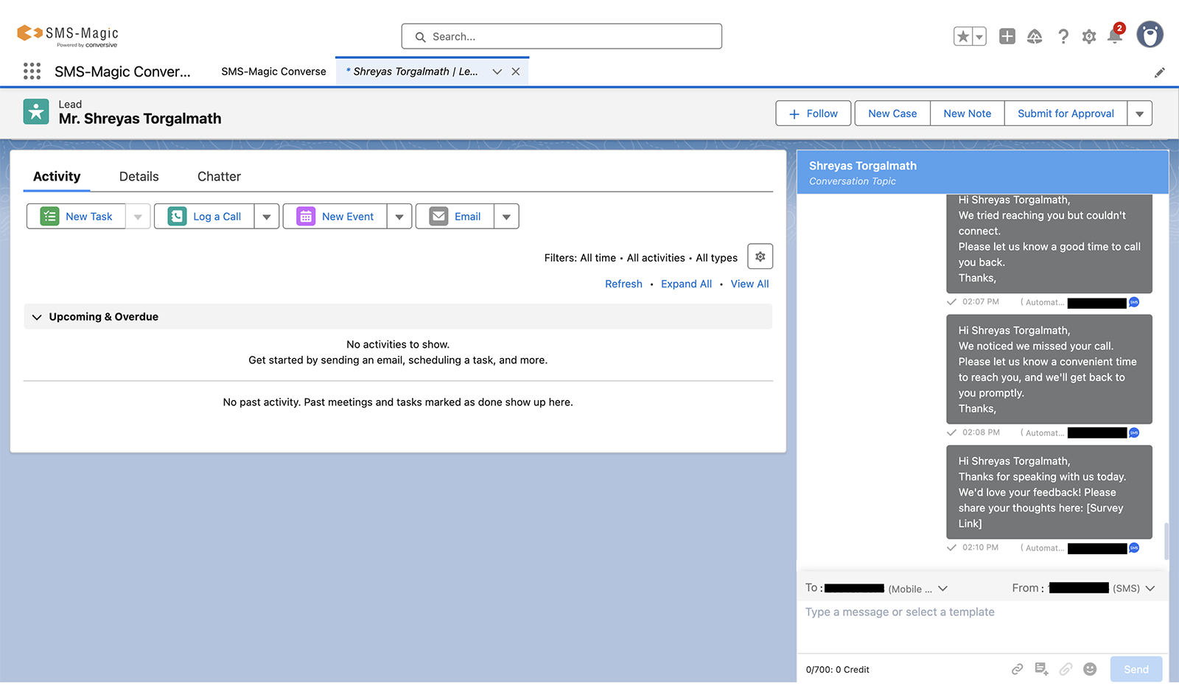Collapse the Upcoming & Overdue section
Image resolution: width=1179 pixels, height=700 pixels.
pos(37,317)
